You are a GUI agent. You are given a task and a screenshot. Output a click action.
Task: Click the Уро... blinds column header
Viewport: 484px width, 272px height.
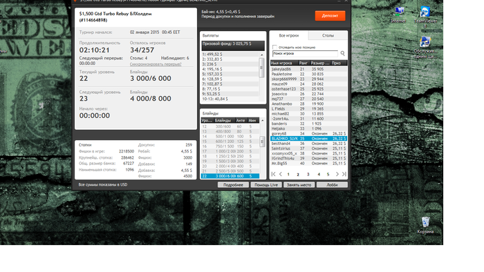(207, 120)
